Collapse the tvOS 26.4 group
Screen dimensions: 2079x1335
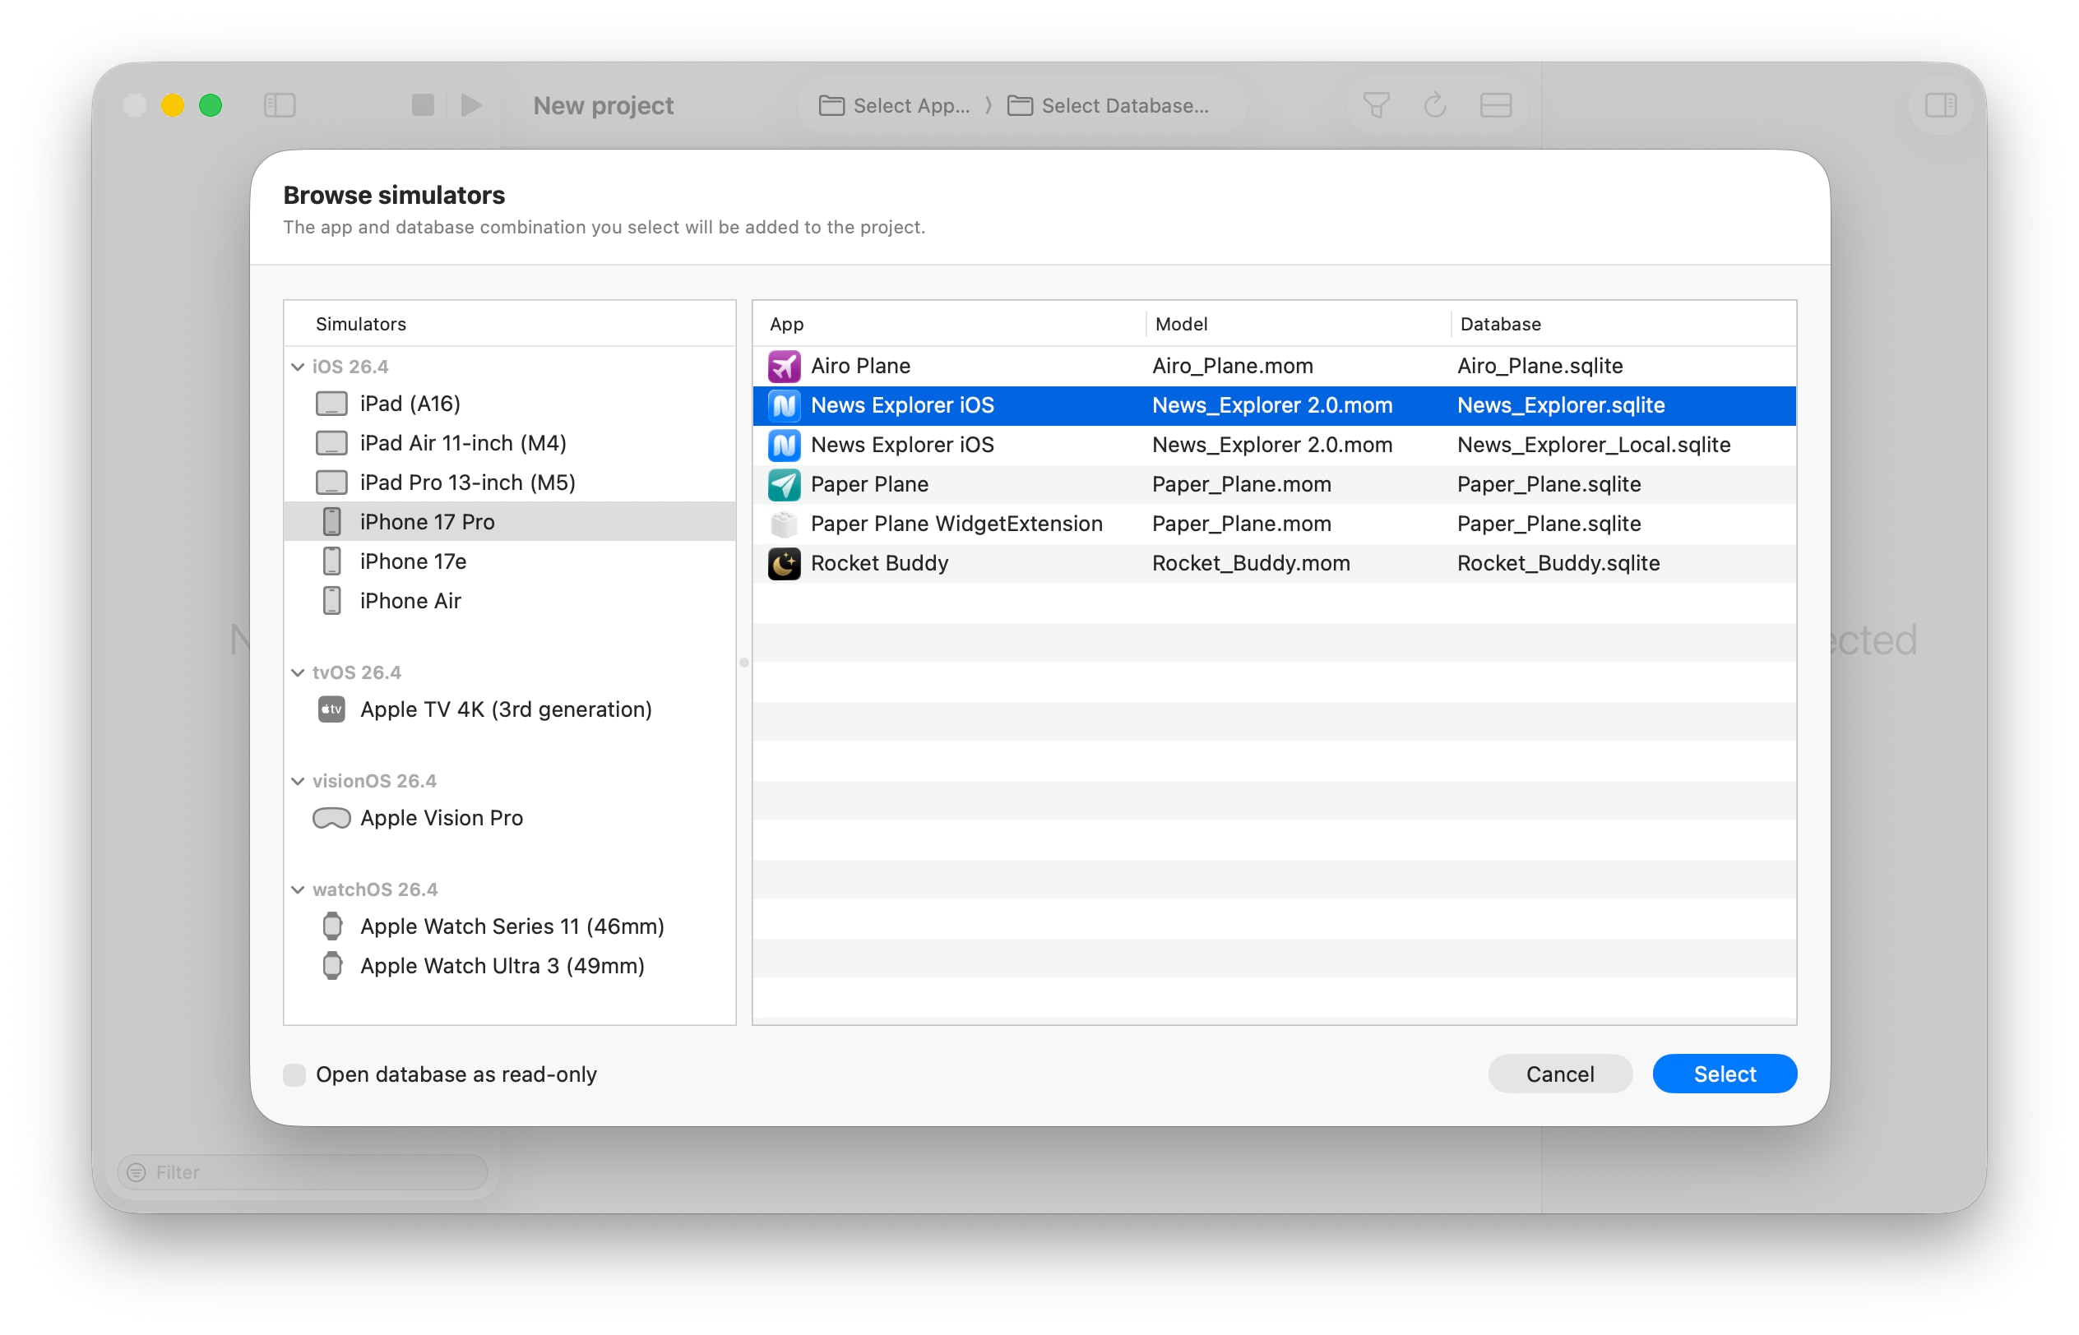pos(298,672)
